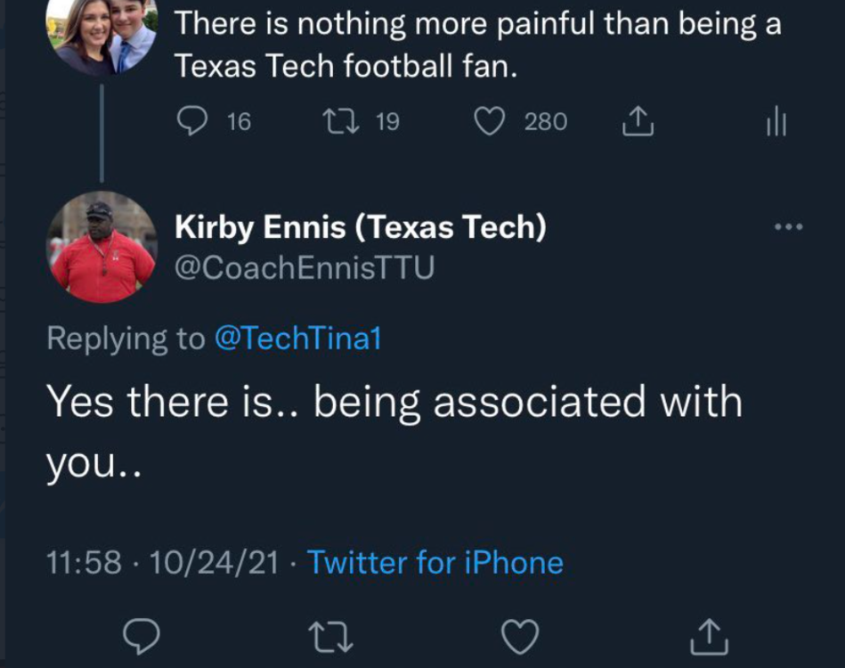Like the tweet showing 280 likes

click(488, 122)
